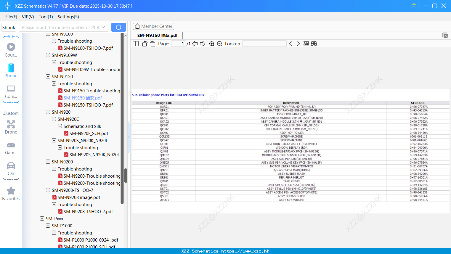Open SM-N9208 image.pdf
Image resolution: width=451 pixels, height=254 pixels.
(x=79, y=197)
